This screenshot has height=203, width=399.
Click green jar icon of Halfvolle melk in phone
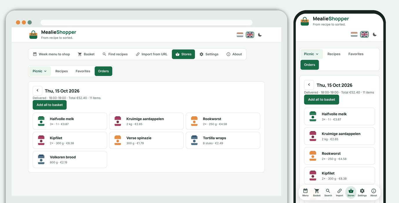[x=313, y=117]
